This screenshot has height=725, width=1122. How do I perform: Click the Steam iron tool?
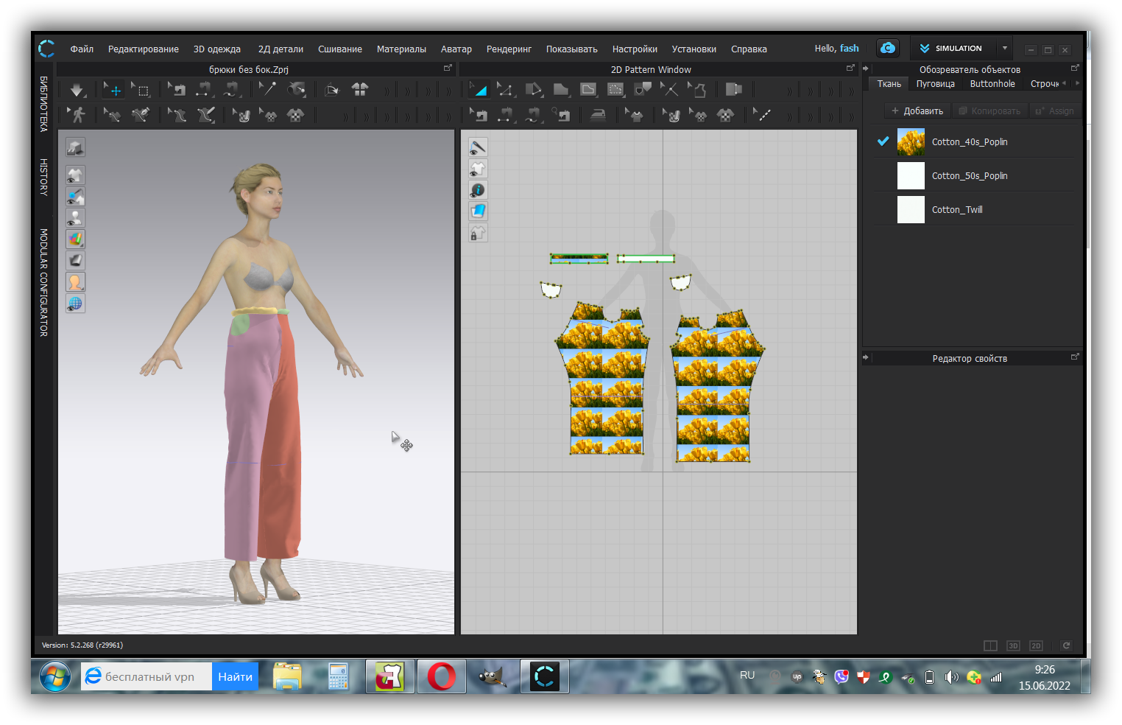tap(599, 115)
